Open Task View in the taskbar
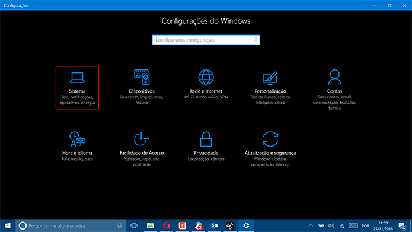This screenshot has width=412, height=232. pos(134,225)
